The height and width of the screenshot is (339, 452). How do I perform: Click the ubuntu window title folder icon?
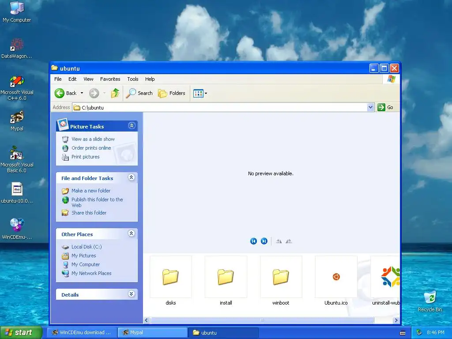click(54, 68)
